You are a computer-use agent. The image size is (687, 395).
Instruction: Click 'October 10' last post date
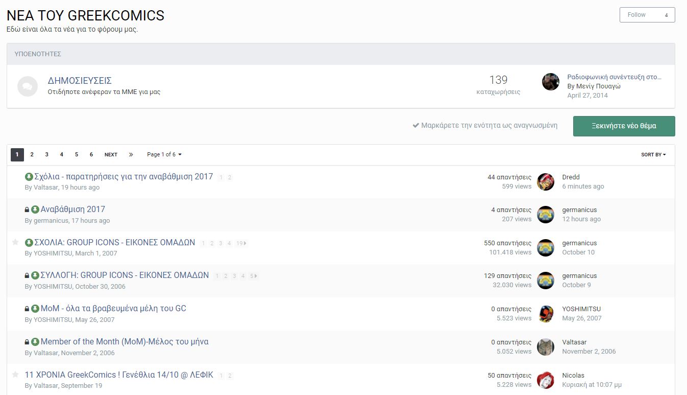point(578,252)
